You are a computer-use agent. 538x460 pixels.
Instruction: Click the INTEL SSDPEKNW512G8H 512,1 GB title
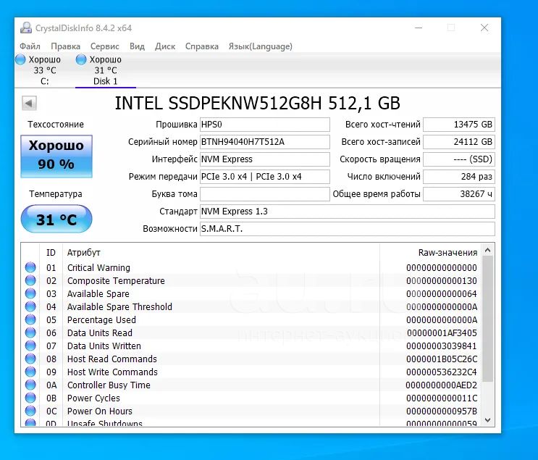[257, 103]
